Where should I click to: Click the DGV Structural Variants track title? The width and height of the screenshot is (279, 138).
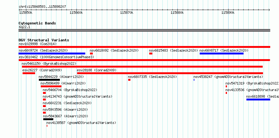[x=44, y=40]
